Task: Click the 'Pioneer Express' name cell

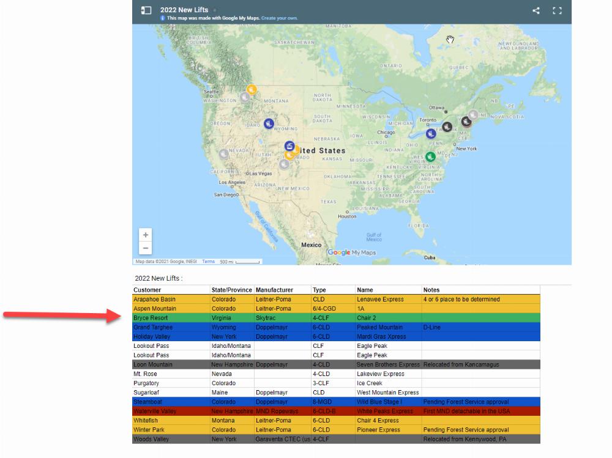Action: pyautogui.click(x=389, y=430)
